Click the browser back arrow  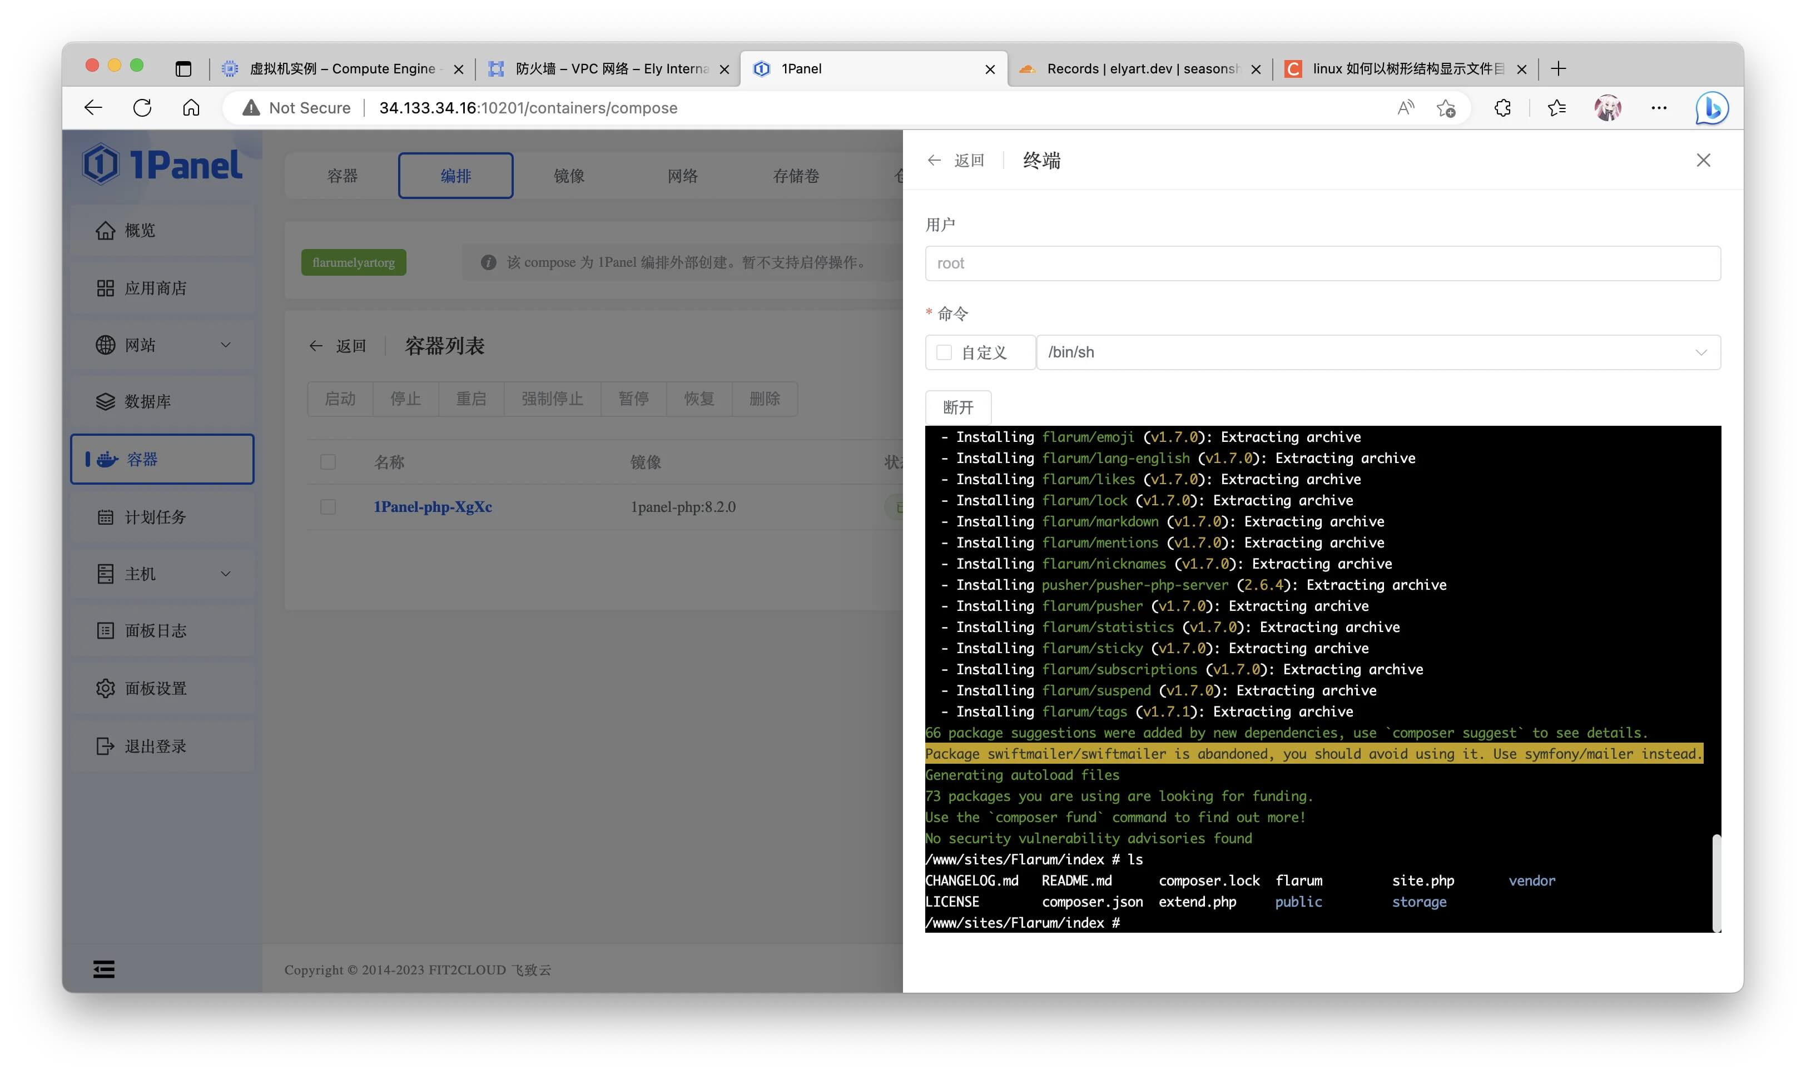click(93, 108)
